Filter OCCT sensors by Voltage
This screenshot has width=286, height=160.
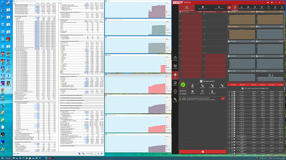248,7
